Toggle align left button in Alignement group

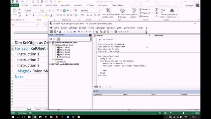tap(58, 15)
